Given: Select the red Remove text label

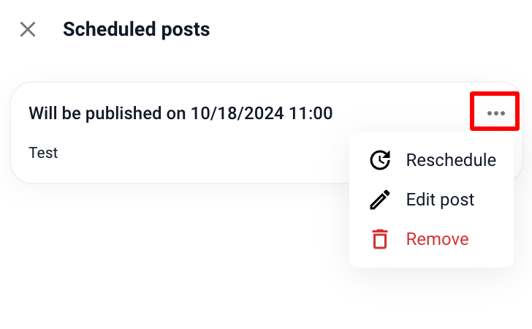Looking at the screenshot, I should click(x=437, y=239).
